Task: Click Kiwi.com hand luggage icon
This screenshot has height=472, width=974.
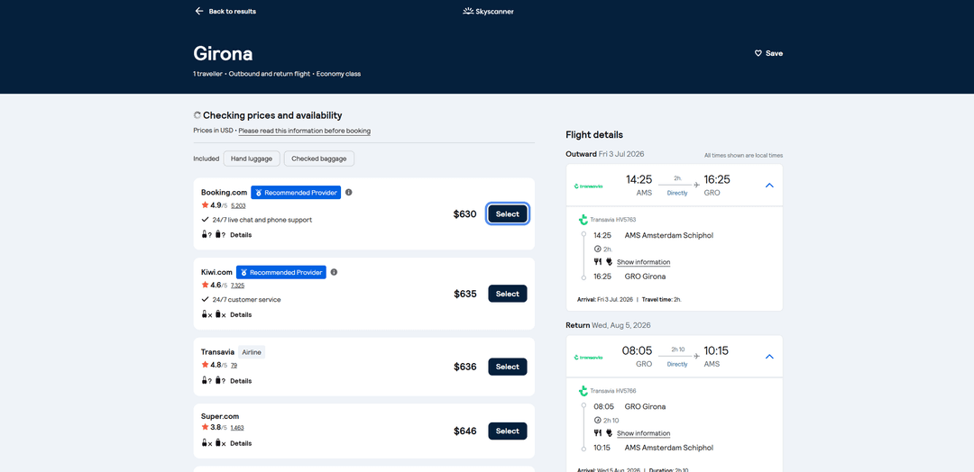Action: (204, 313)
